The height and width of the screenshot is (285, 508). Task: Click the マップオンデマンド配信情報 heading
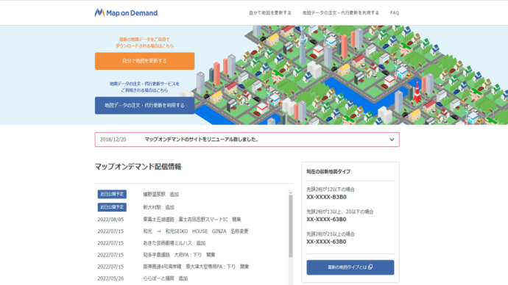click(x=138, y=167)
